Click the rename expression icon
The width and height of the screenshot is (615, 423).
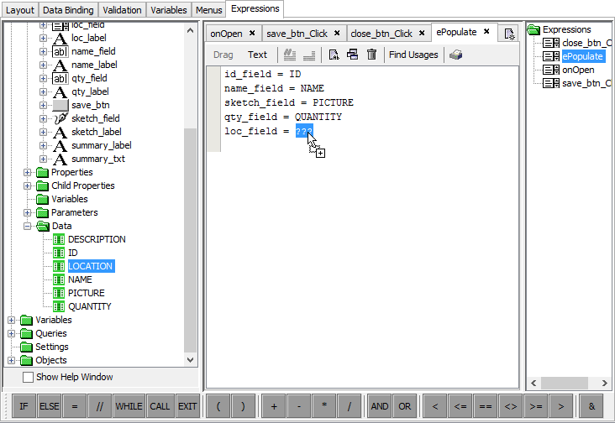pos(334,55)
